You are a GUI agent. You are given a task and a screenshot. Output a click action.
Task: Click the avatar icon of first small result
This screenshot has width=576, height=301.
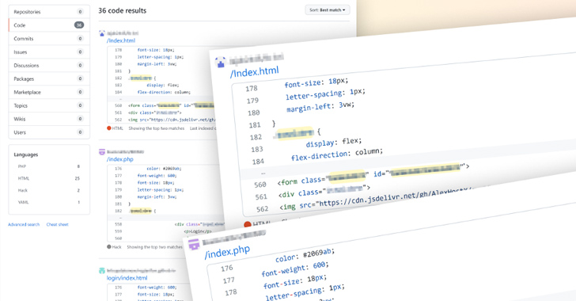click(x=102, y=33)
